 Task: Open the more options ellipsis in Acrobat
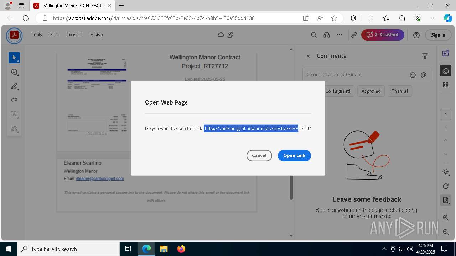pos(340,35)
